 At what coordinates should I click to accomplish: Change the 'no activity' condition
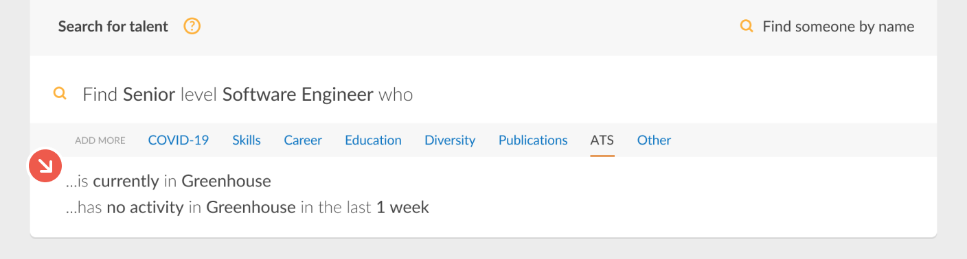[145, 207]
